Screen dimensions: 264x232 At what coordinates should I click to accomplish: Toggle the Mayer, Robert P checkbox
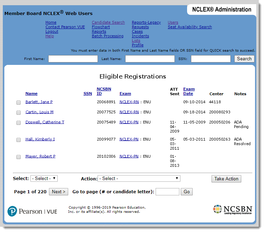(x=19, y=157)
